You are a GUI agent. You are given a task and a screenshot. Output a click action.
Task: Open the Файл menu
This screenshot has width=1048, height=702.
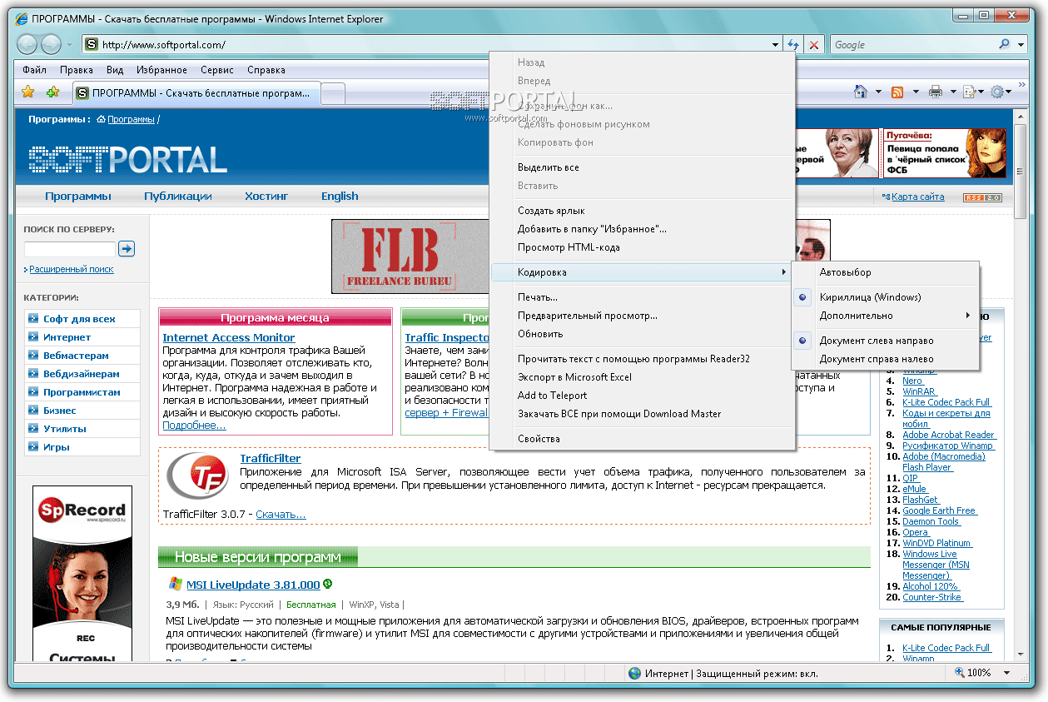coord(35,70)
